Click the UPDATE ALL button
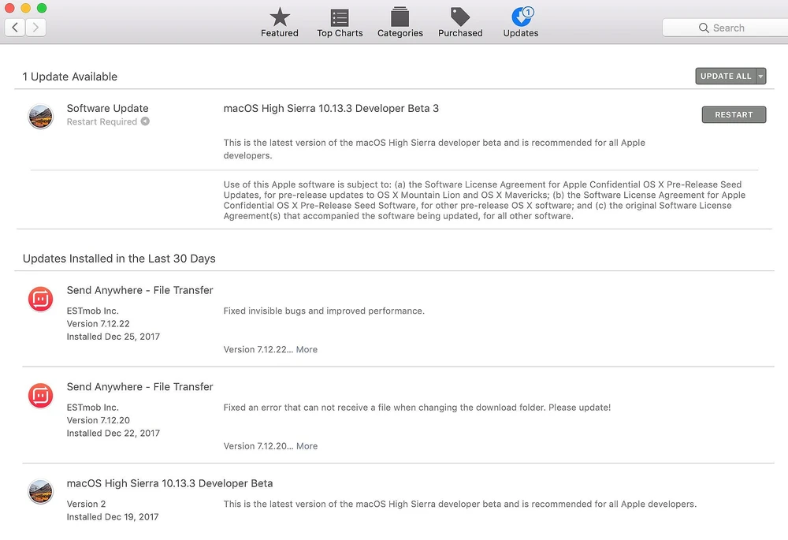 726,76
